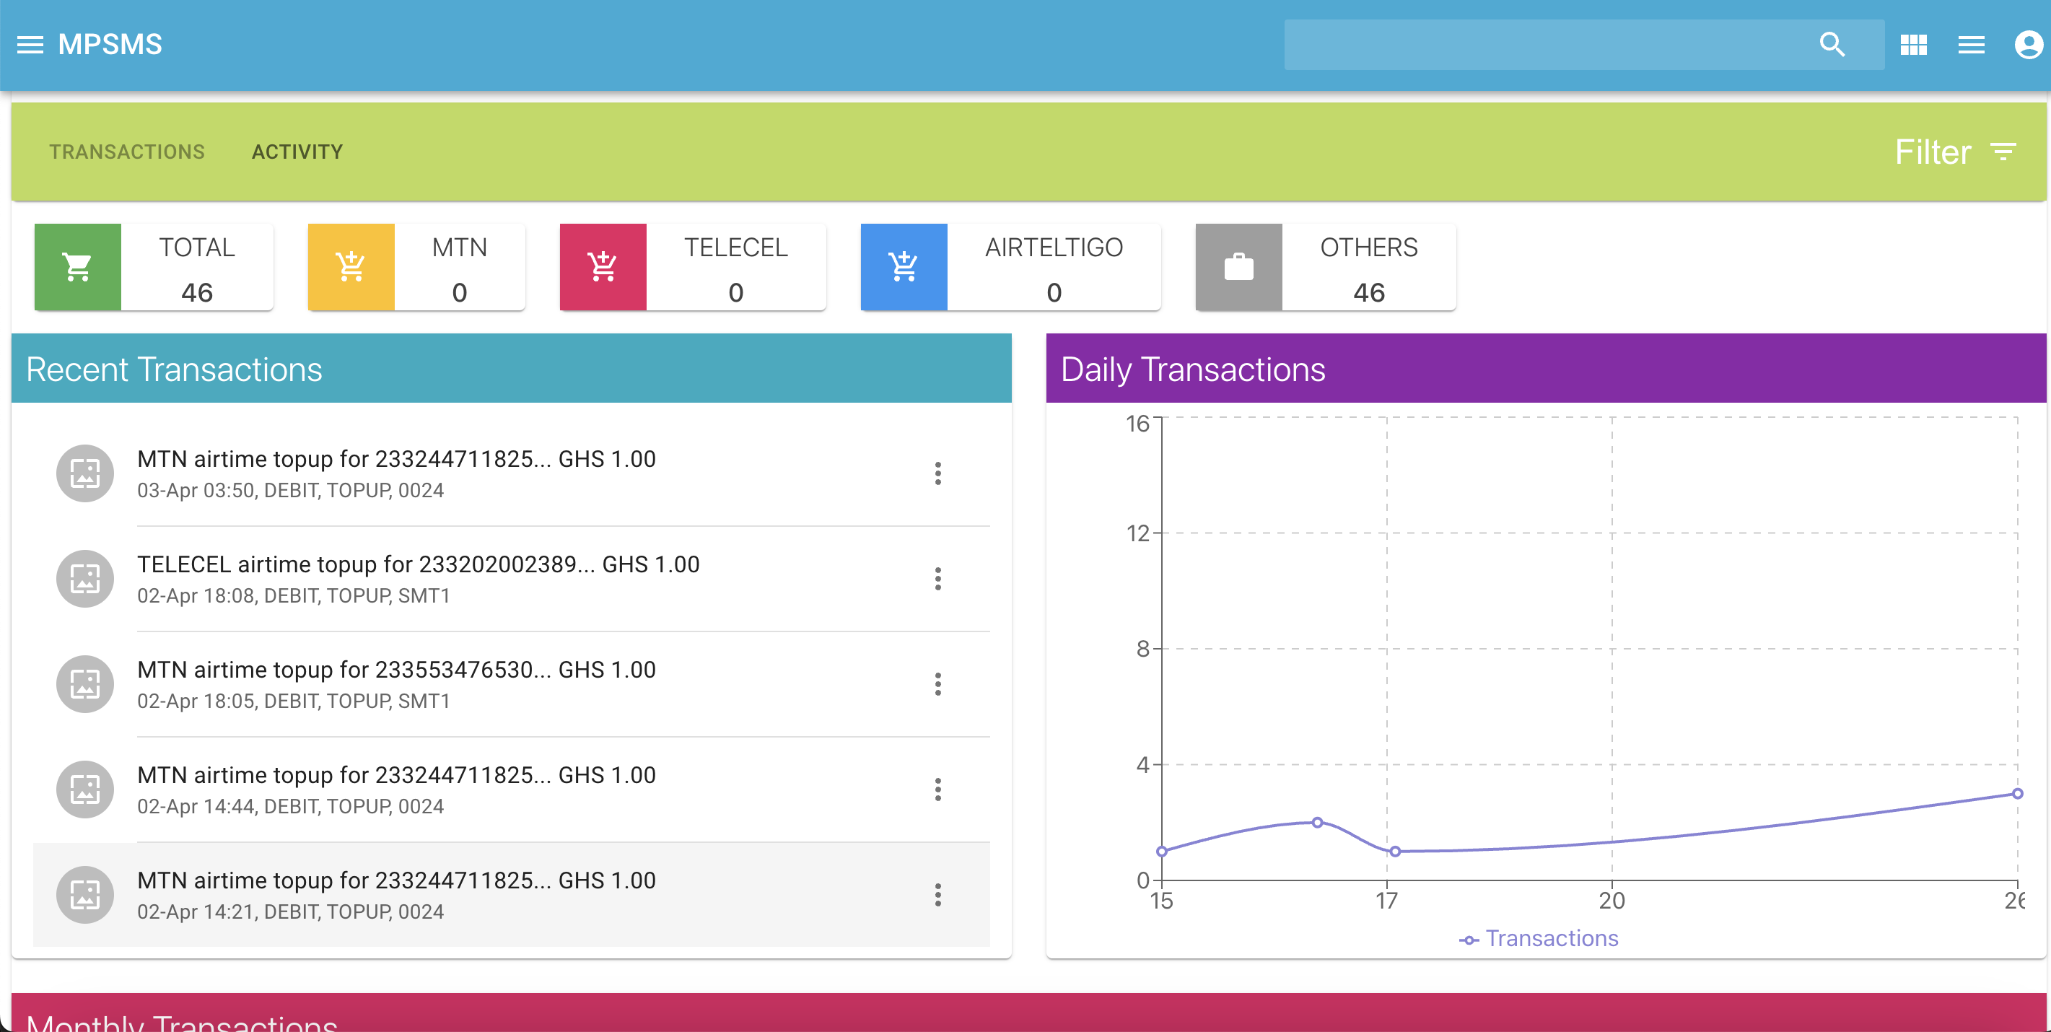
Task: Open overflow menu on the TELECEL topup entry
Action: pyautogui.click(x=939, y=579)
